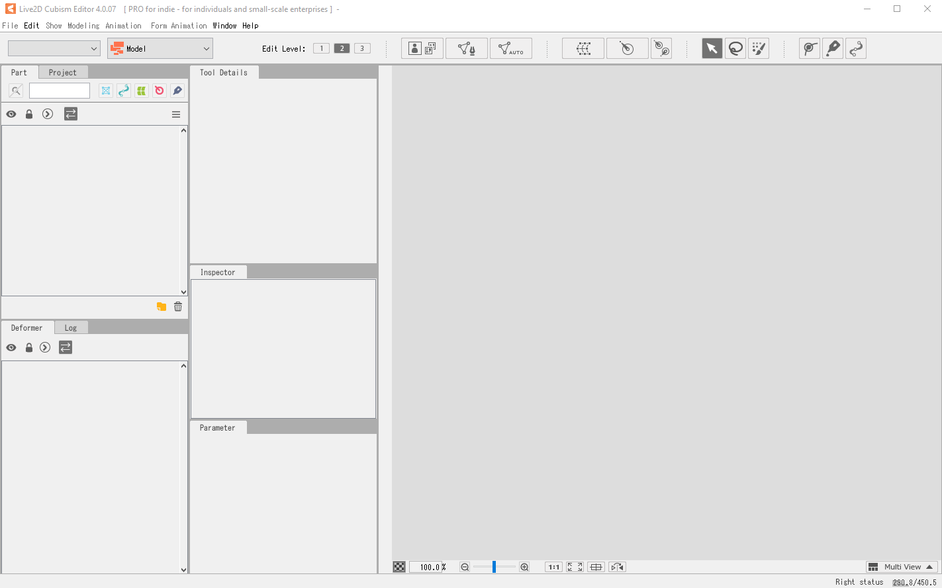Toggle the eye visibility in Part panel
This screenshot has height=588, width=942.
coord(11,114)
